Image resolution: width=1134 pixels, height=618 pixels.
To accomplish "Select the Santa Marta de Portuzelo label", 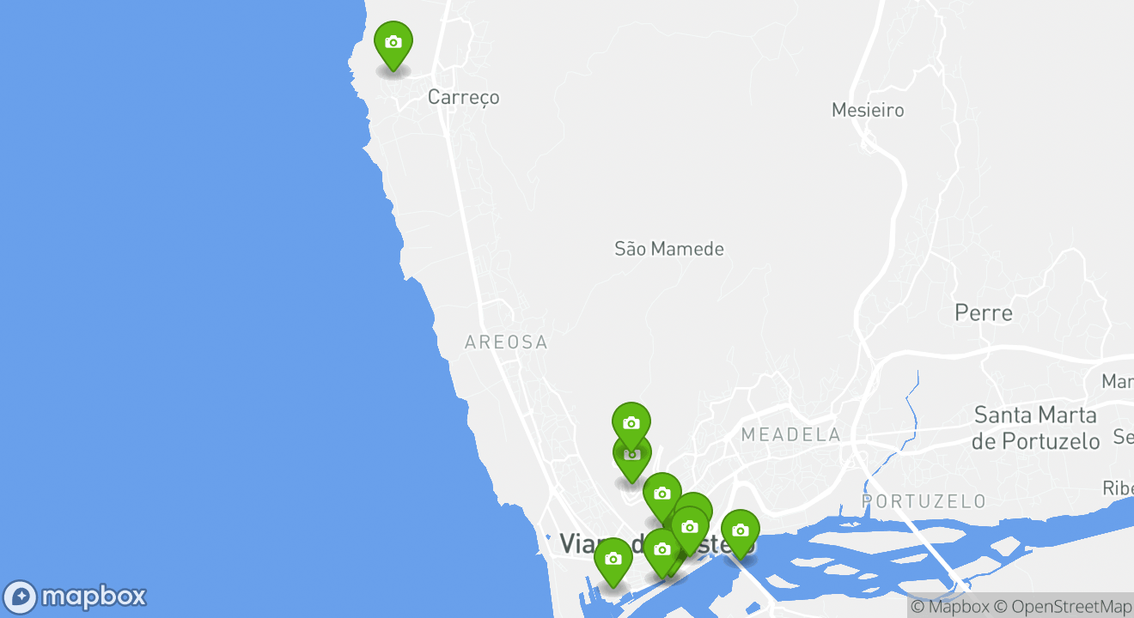I will [x=1035, y=428].
